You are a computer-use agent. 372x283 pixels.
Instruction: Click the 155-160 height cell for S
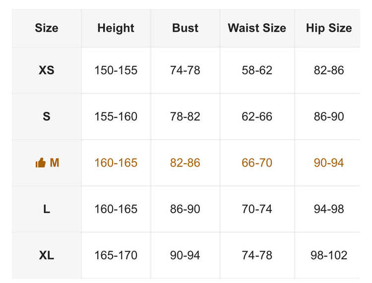[x=116, y=116]
